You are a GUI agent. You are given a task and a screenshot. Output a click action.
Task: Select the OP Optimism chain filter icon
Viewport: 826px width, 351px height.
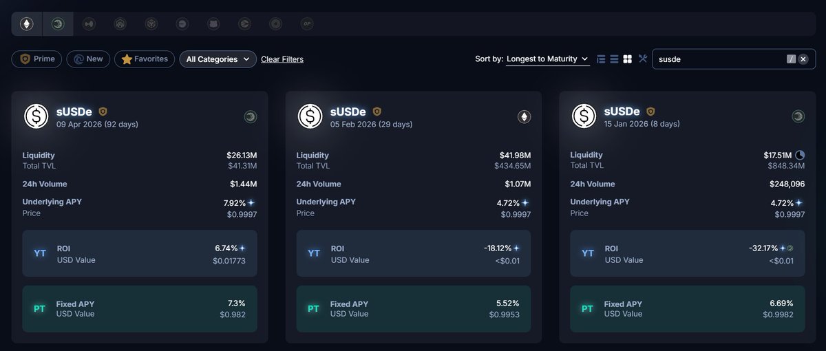[x=307, y=24]
